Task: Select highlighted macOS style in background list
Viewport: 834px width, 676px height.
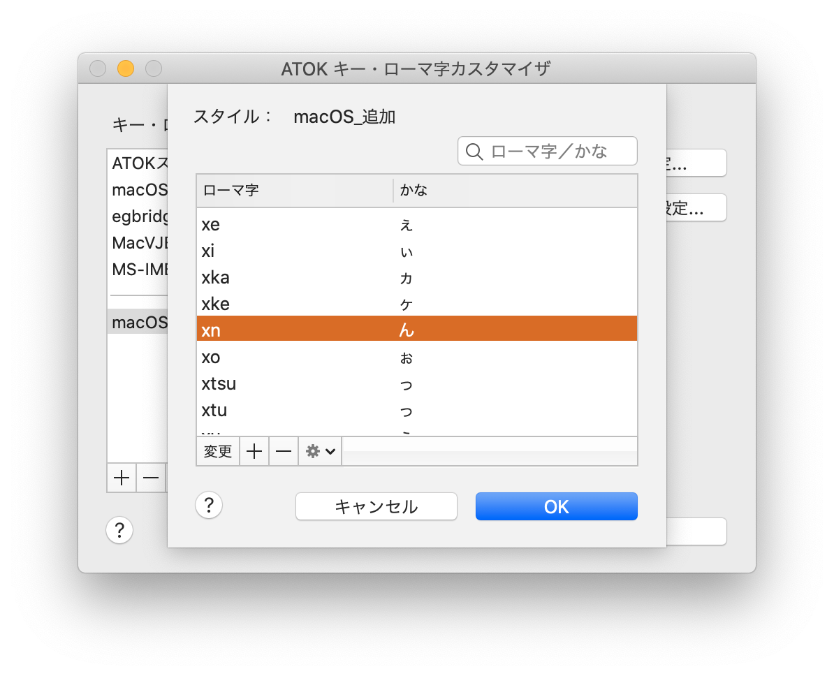Action: click(138, 322)
